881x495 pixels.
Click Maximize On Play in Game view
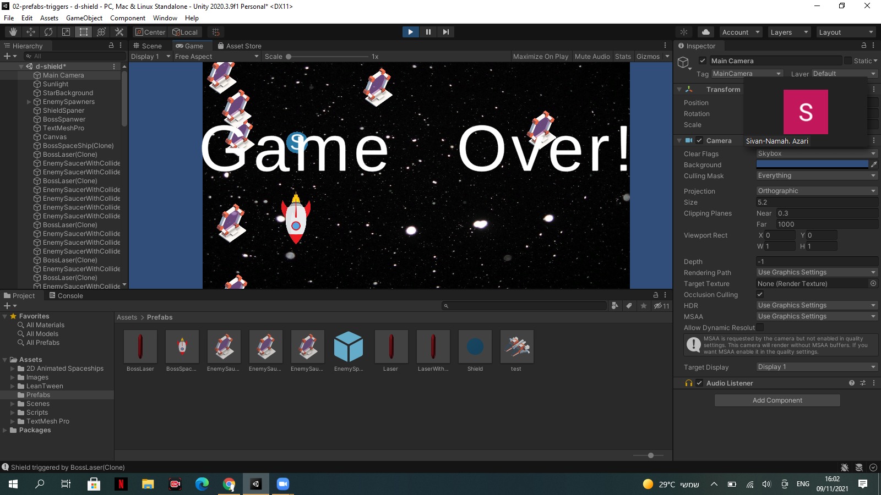coord(540,56)
